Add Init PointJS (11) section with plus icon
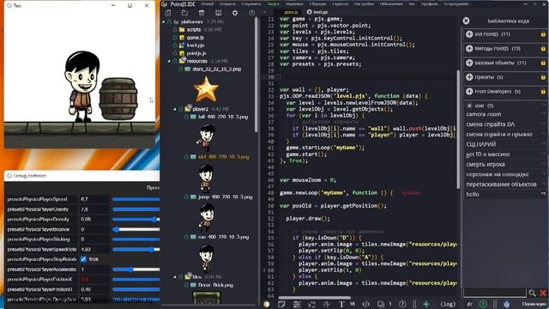This screenshot has height=309, width=549. [x=469, y=34]
